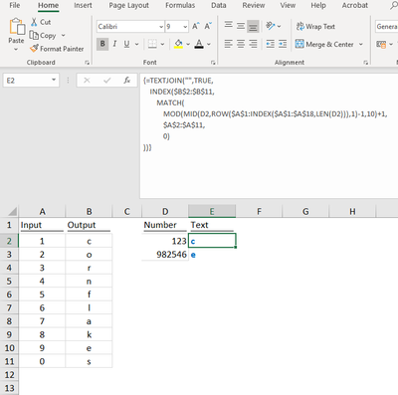Image resolution: width=398 pixels, height=395 pixels.
Task: Open the number format General dropdown
Action: click(x=387, y=27)
